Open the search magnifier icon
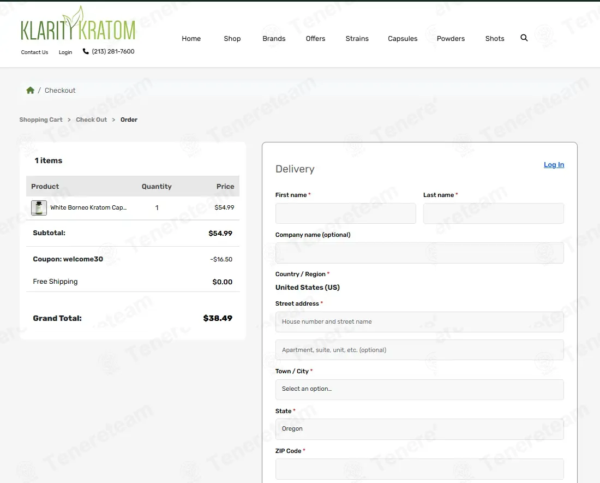Screen dimensions: 600x483 pyautogui.click(x=524, y=38)
